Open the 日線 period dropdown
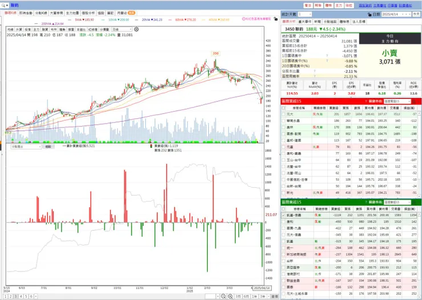This screenshot has height=300, width=422. coord(122,30)
